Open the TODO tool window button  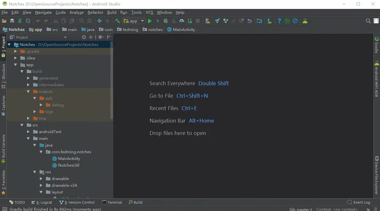click(x=17, y=202)
